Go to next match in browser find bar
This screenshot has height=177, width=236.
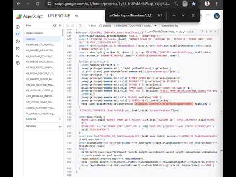(183, 15)
